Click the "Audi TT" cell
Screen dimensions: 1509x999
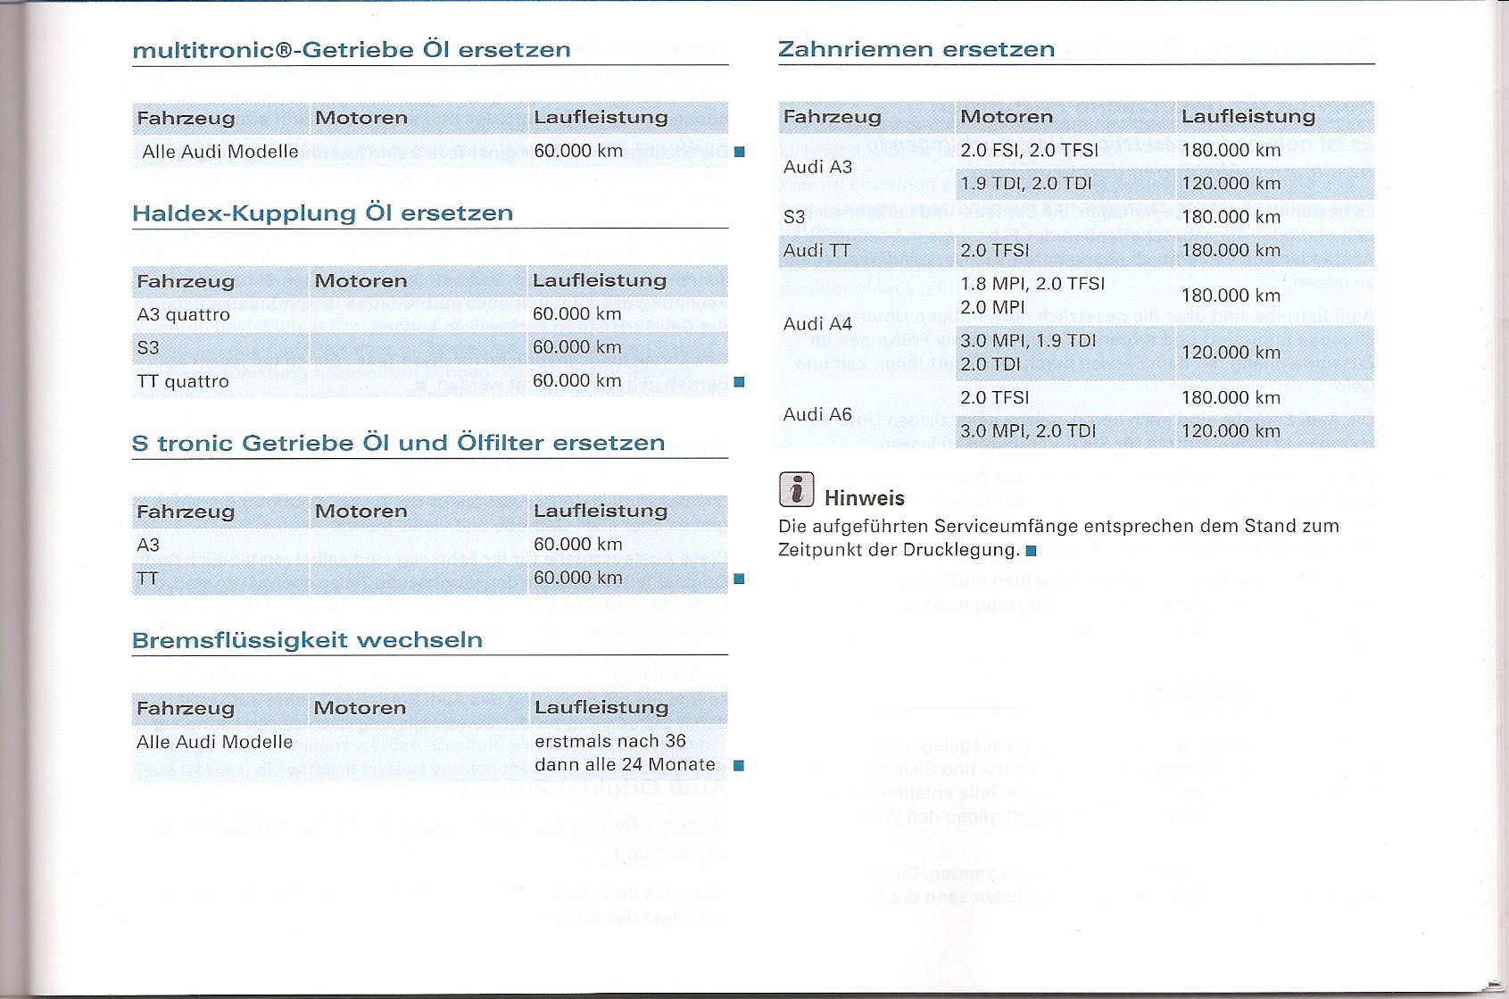pos(817,251)
